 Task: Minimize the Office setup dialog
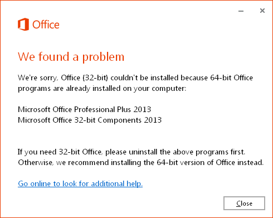[241, 11]
